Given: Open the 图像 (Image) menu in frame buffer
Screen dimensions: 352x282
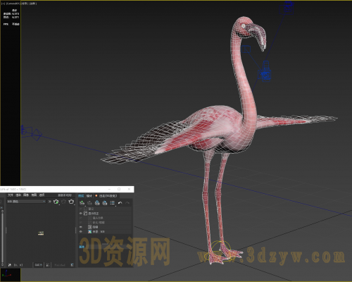Looking at the screenshot, I should click(26, 195).
